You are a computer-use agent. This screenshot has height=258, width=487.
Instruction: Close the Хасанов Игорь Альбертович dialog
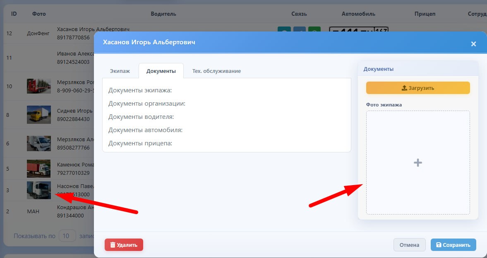click(x=473, y=44)
